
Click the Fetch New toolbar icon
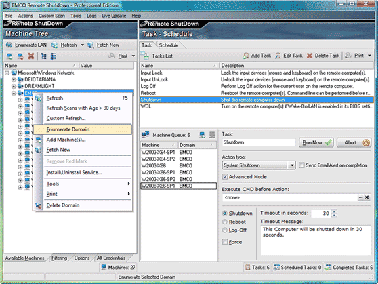tap(91, 45)
